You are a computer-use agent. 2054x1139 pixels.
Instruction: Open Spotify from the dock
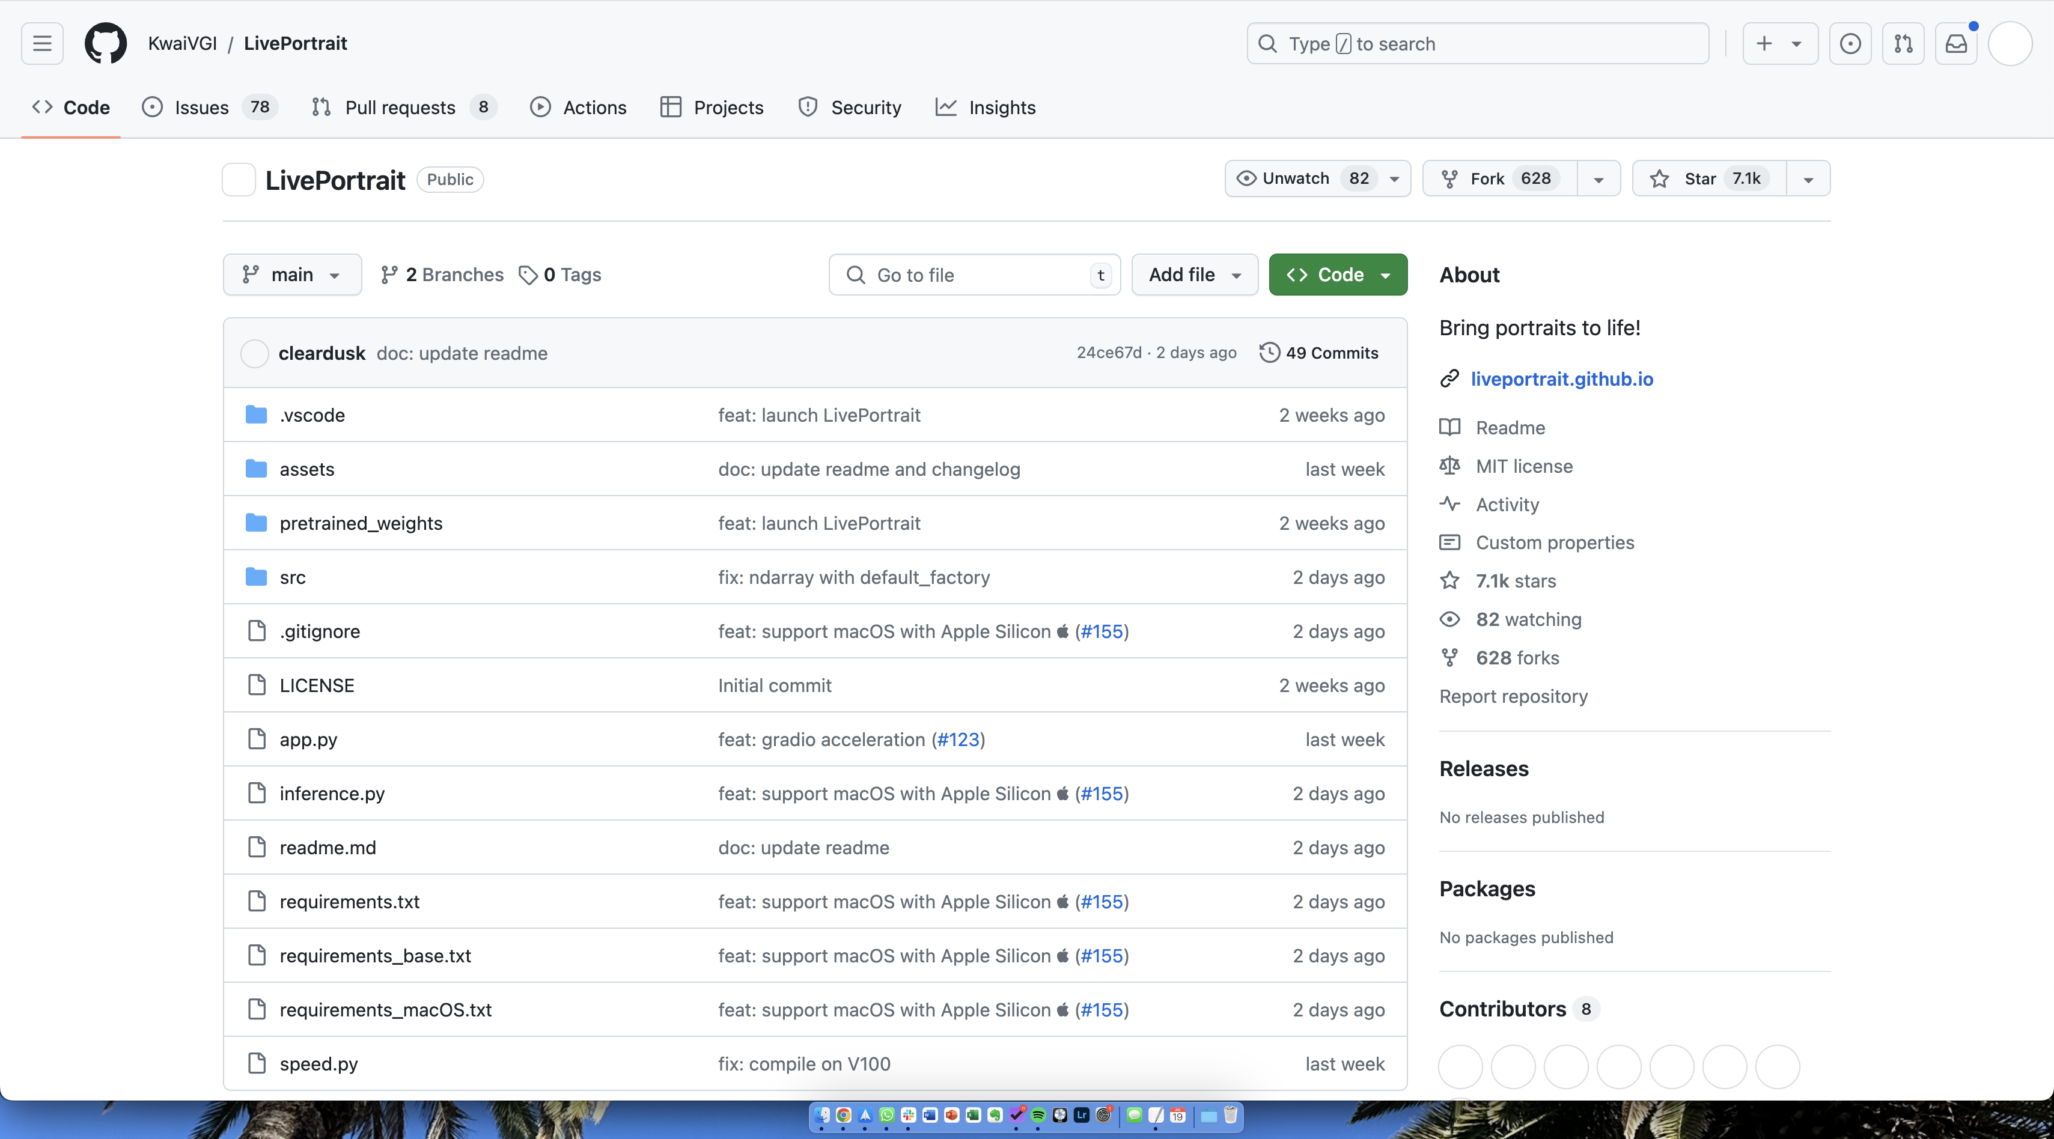1038,1115
